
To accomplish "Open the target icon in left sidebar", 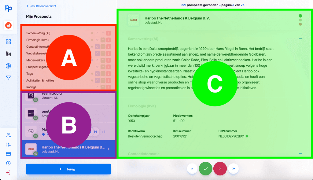I will point(9,66).
